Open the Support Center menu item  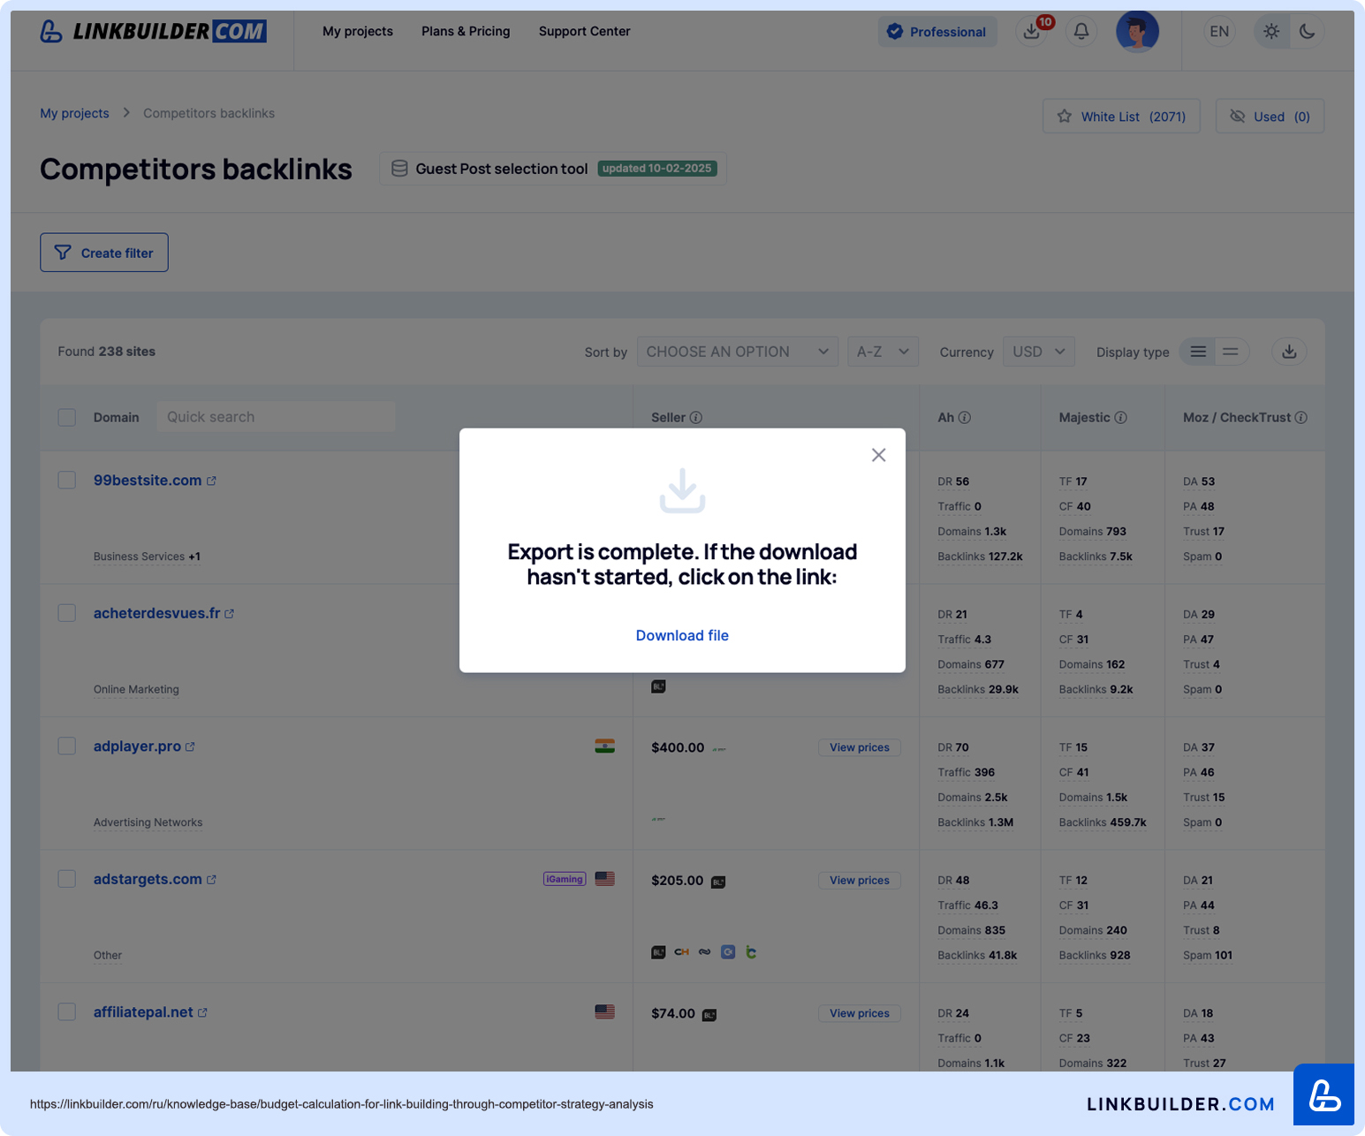(584, 32)
